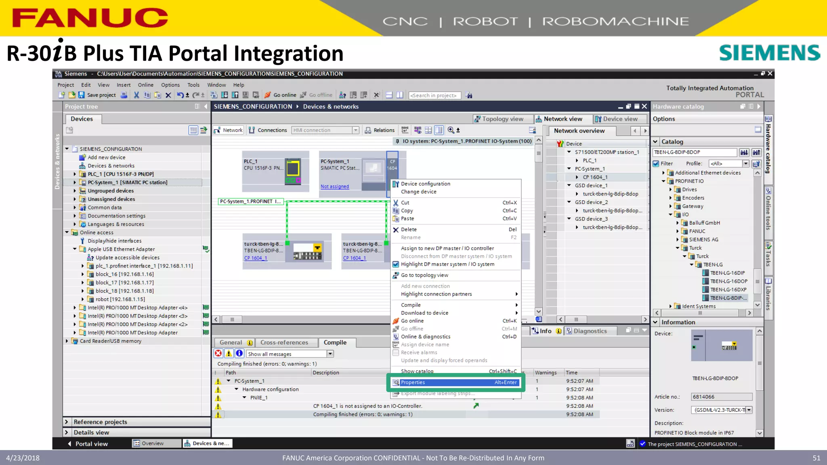Click the Save project toolbar icon
Image resolution: width=827 pixels, height=465 pixels.
[82, 95]
